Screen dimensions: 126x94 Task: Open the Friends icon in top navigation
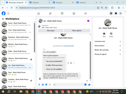[x=50, y=13]
